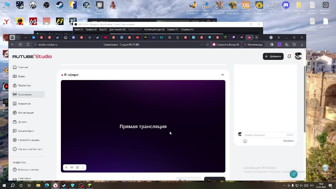
Task: Bookmark the page with bookmark icon
Action: (x=207, y=45)
